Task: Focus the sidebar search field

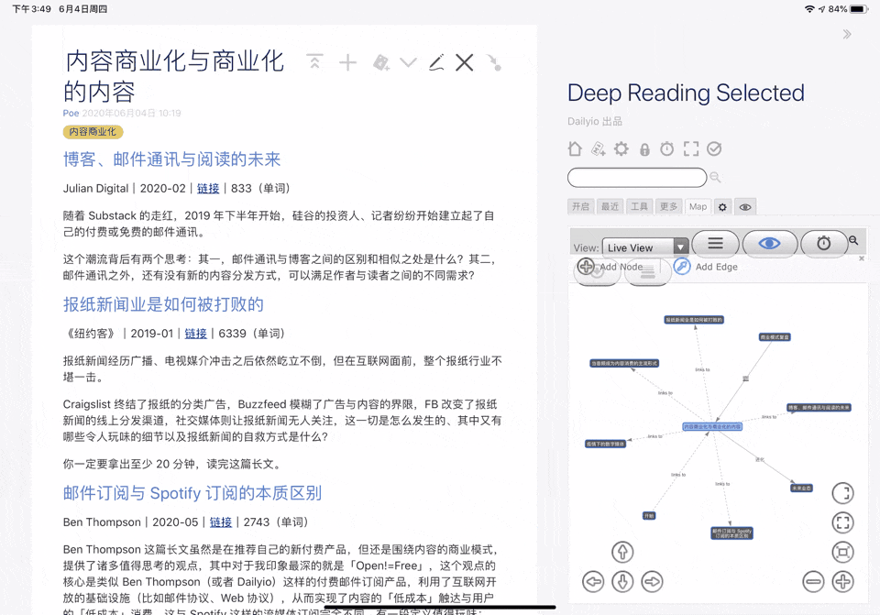Action: pos(637,177)
